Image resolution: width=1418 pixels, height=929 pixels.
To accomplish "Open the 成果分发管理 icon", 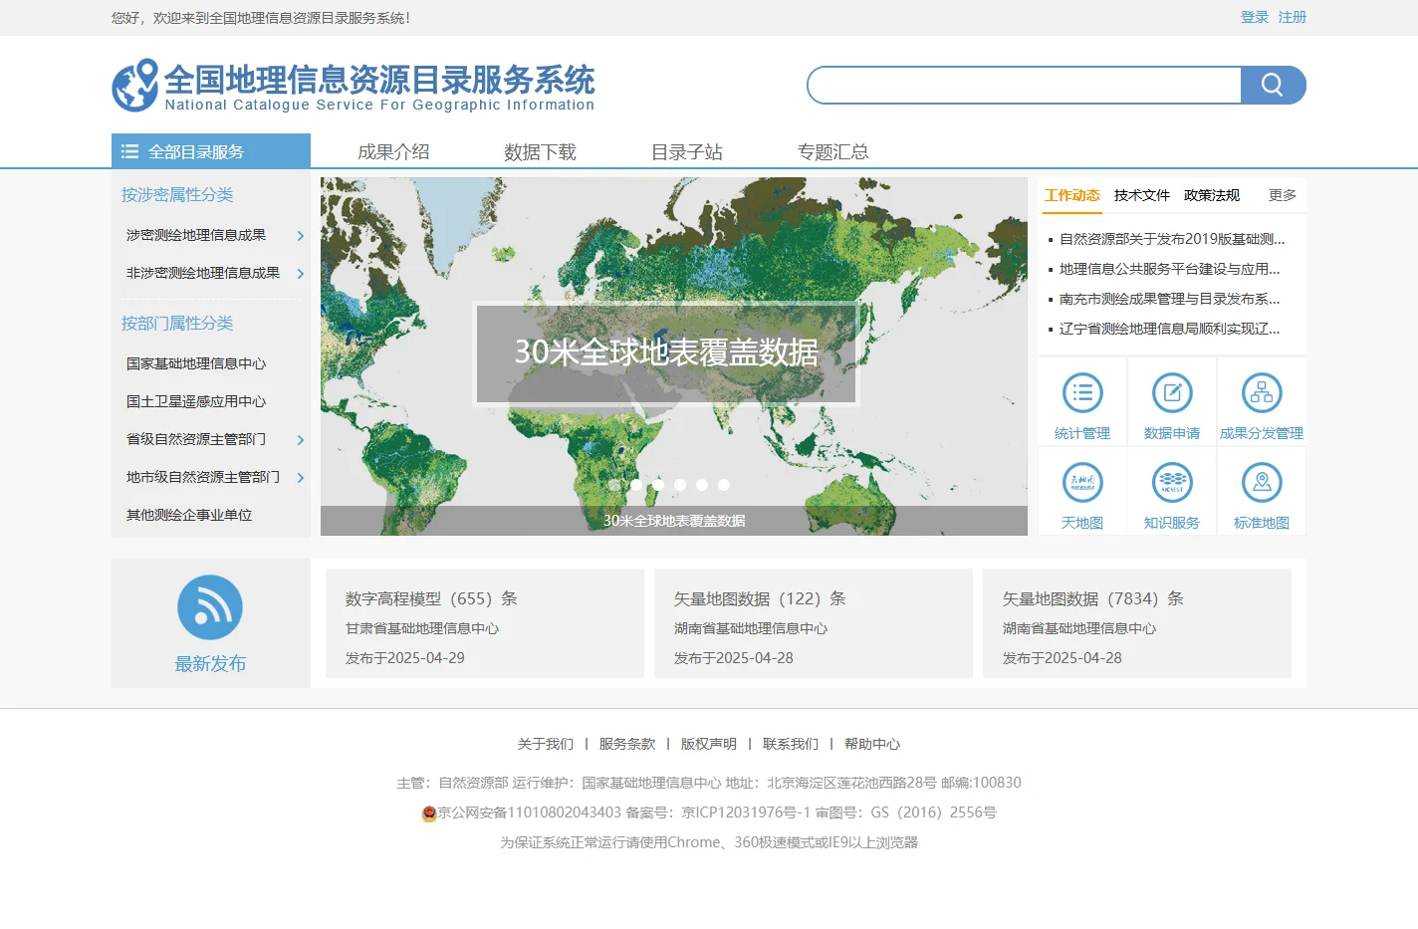I will click(1262, 393).
